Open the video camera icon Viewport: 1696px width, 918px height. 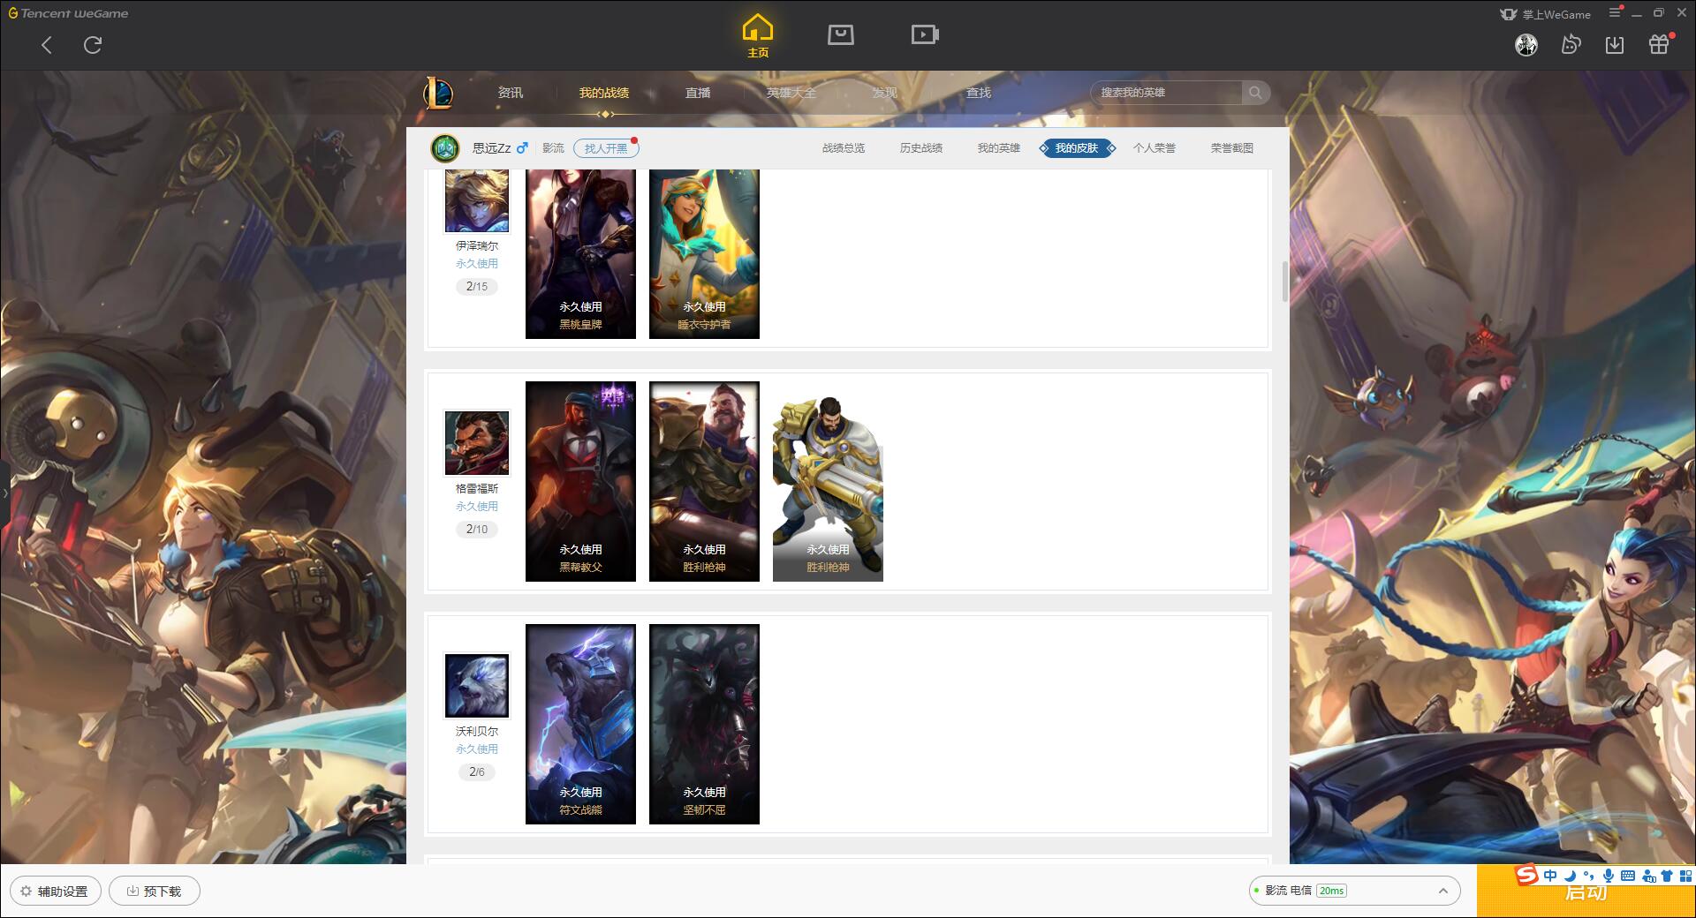pos(925,34)
